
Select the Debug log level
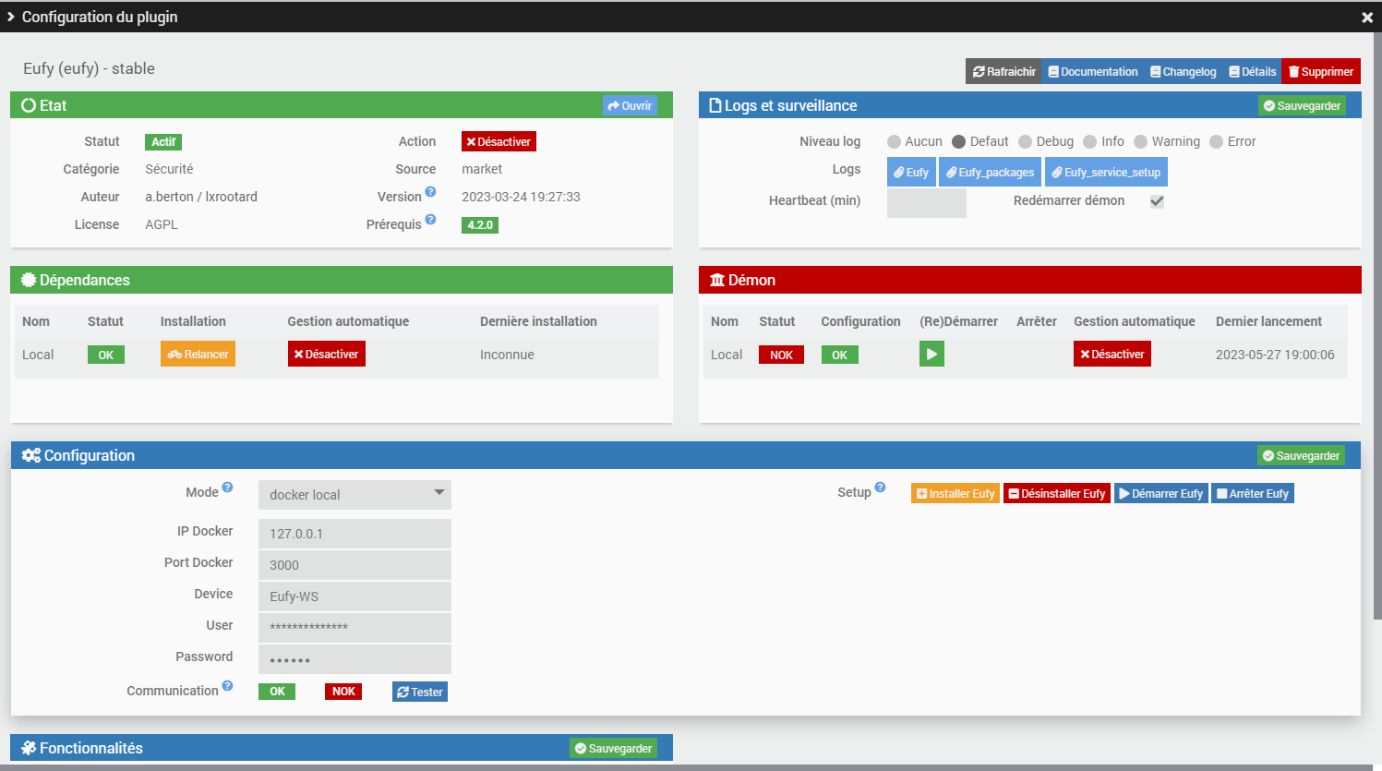[x=1025, y=141]
